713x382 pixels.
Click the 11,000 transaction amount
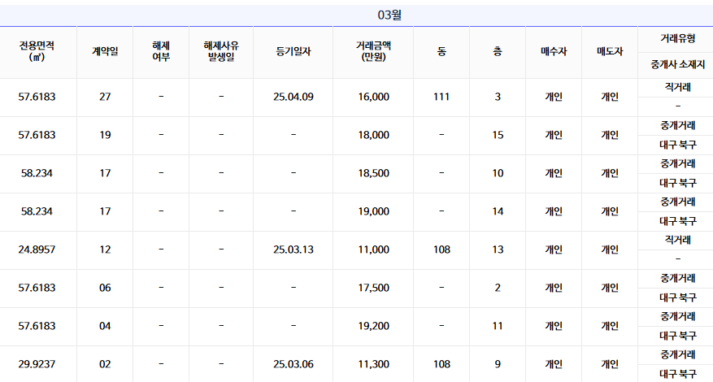(x=373, y=250)
